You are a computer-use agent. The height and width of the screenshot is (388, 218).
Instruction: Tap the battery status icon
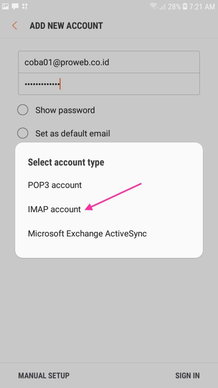tap(185, 6)
